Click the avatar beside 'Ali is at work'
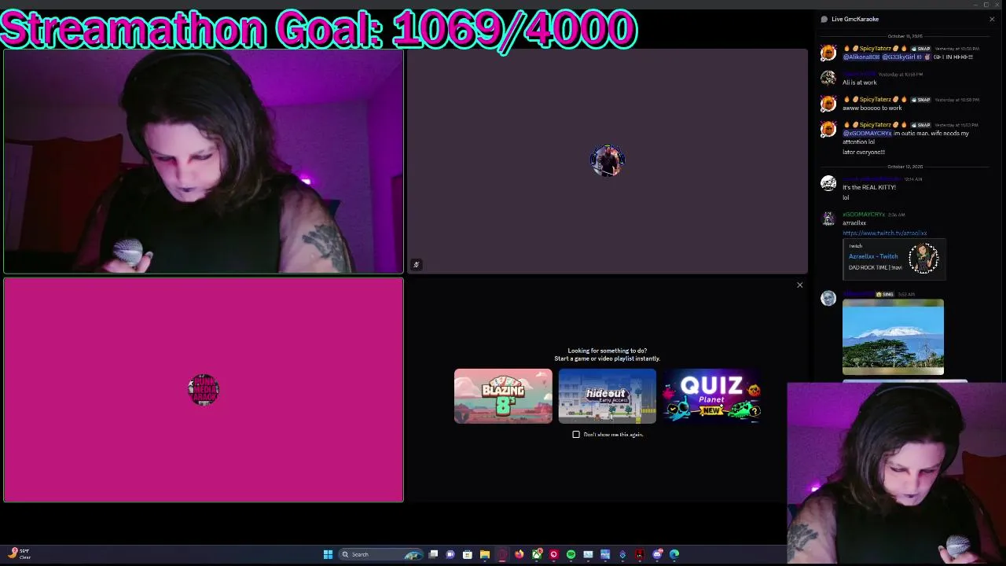The image size is (1006, 566). pyautogui.click(x=828, y=78)
